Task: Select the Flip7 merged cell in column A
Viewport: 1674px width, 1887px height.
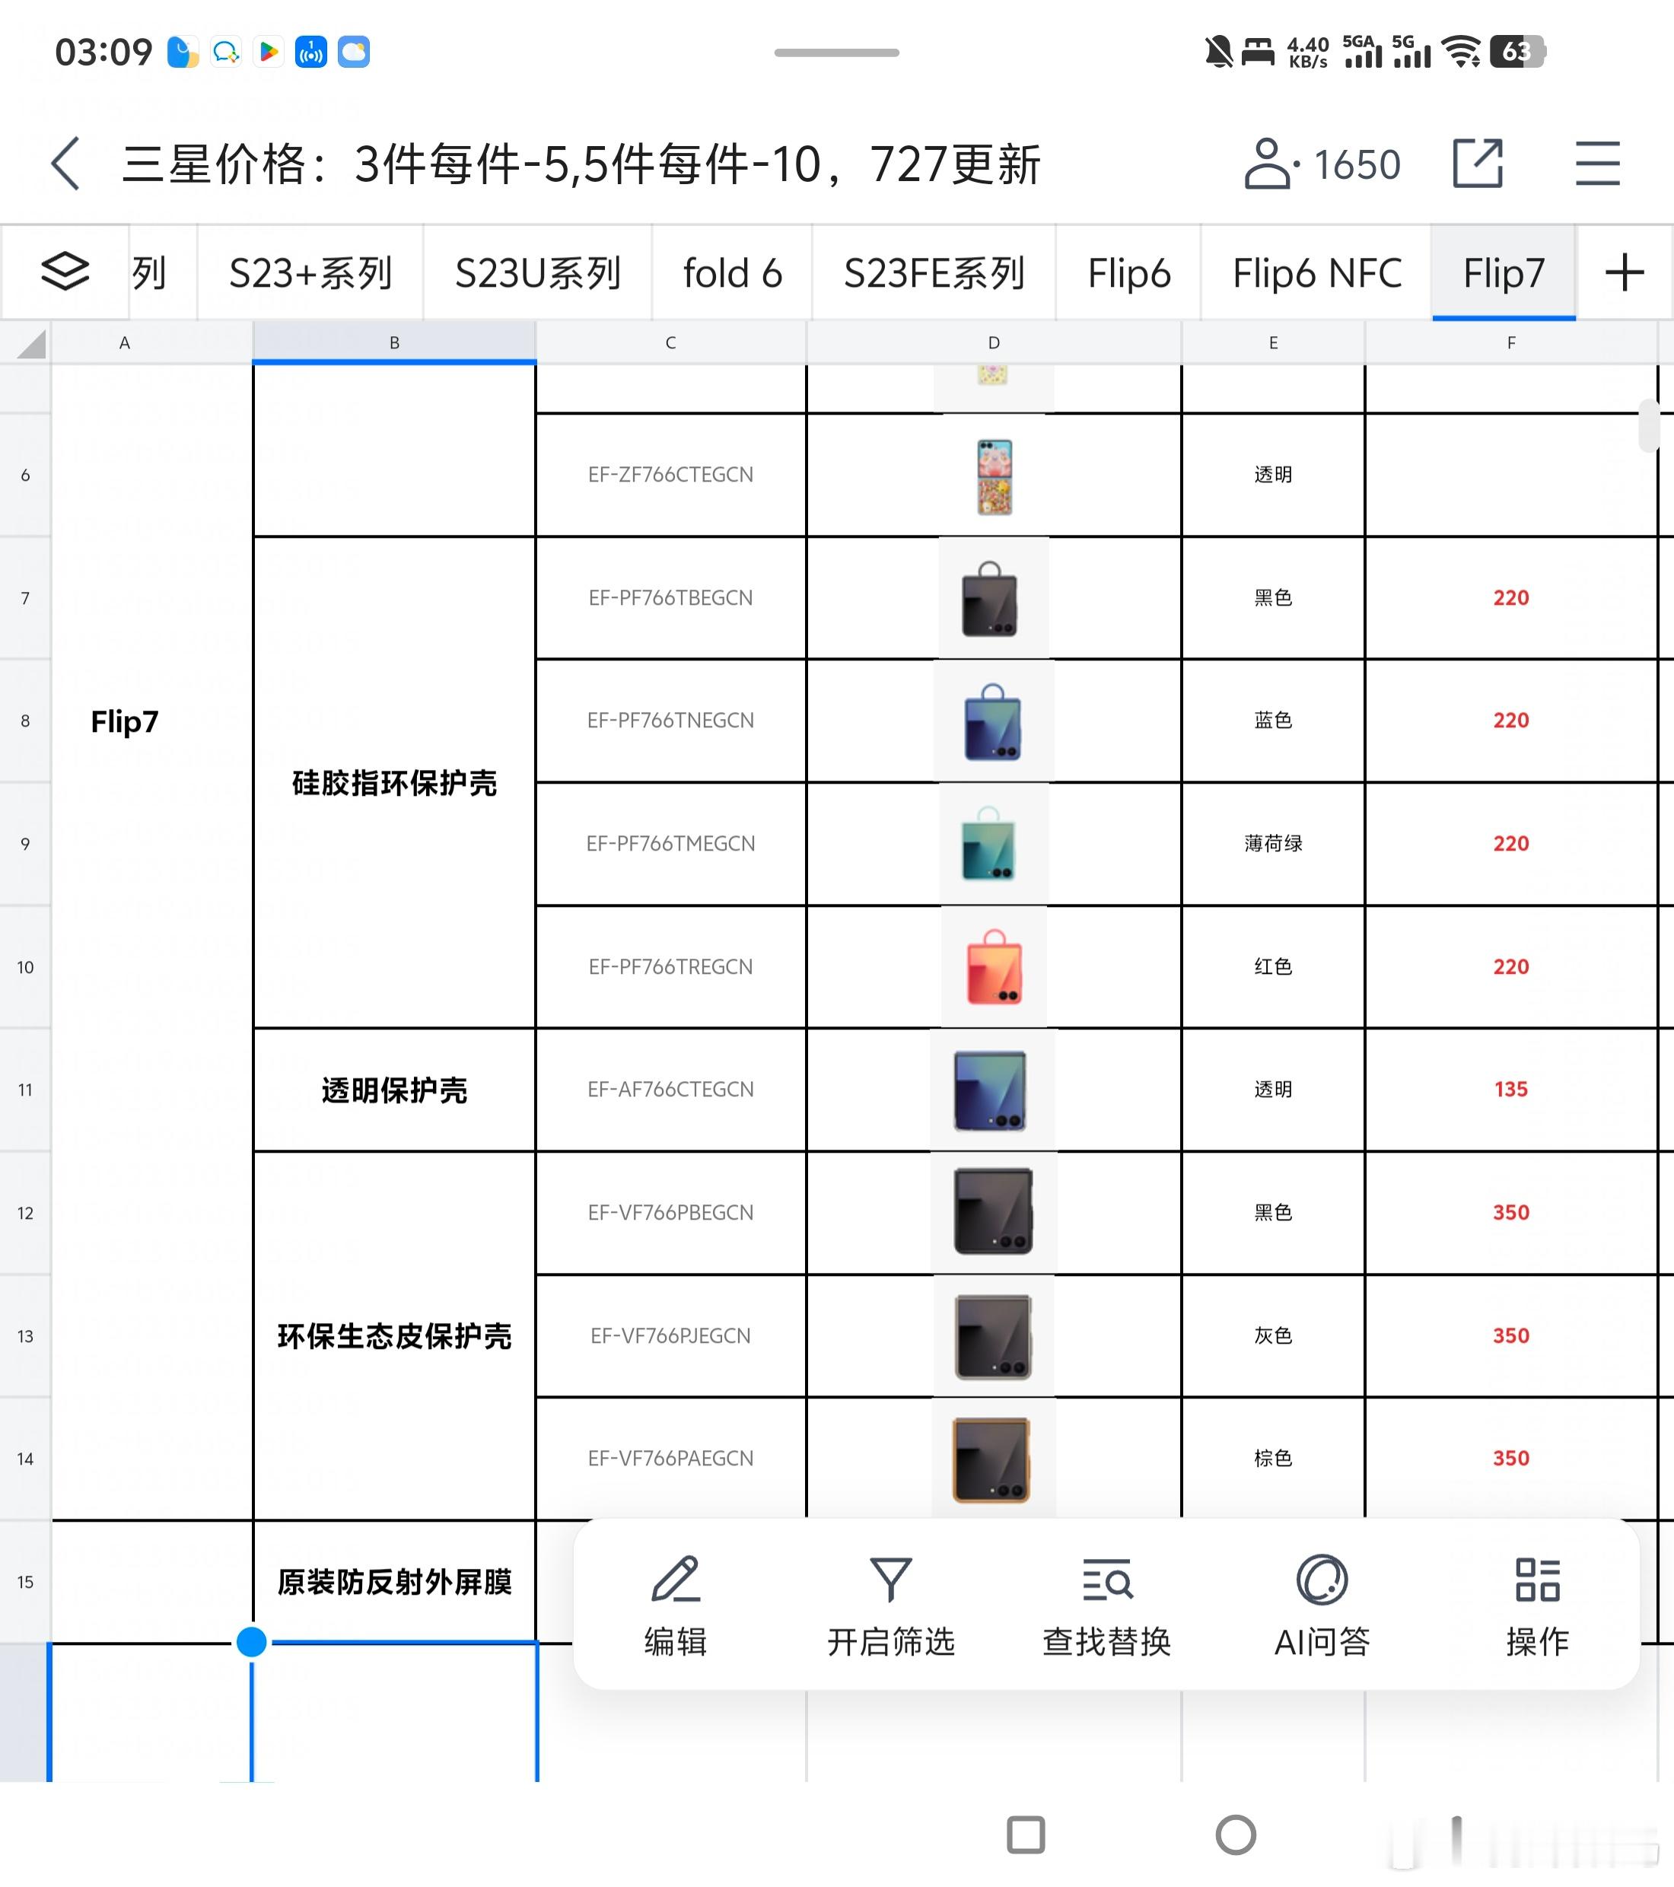Action: pos(152,942)
